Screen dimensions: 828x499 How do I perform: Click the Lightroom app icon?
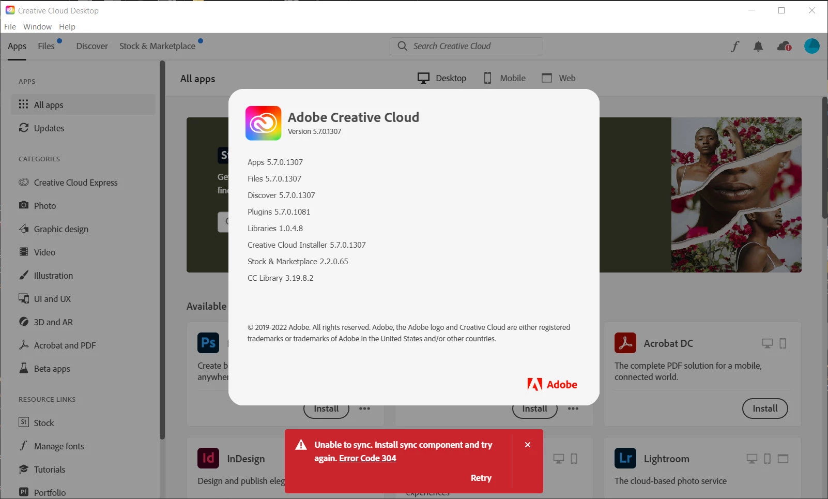click(625, 458)
